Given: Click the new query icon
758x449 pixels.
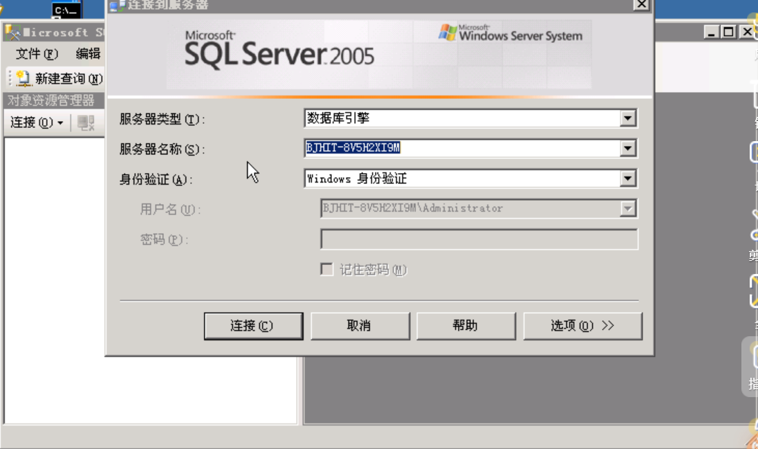Looking at the screenshot, I should click(x=24, y=78).
